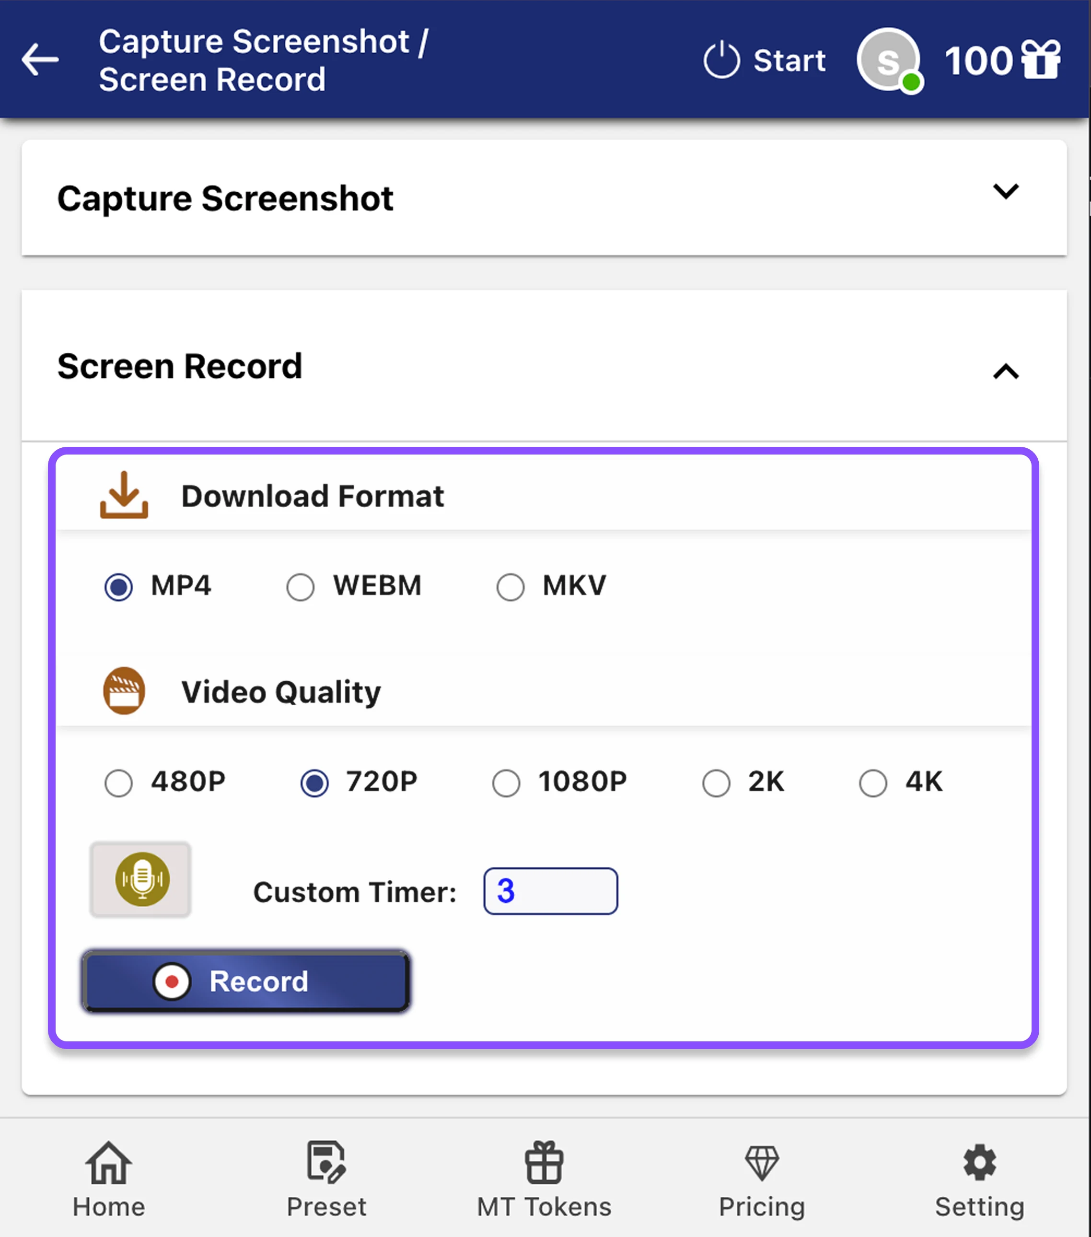Screen dimensions: 1091x1237
Task: Click the Custom Timer input field
Action: (549, 891)
